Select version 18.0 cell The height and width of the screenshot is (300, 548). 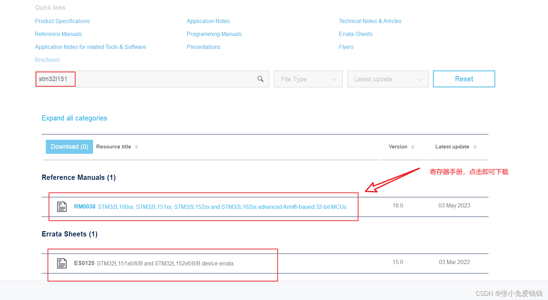[398, 205]
